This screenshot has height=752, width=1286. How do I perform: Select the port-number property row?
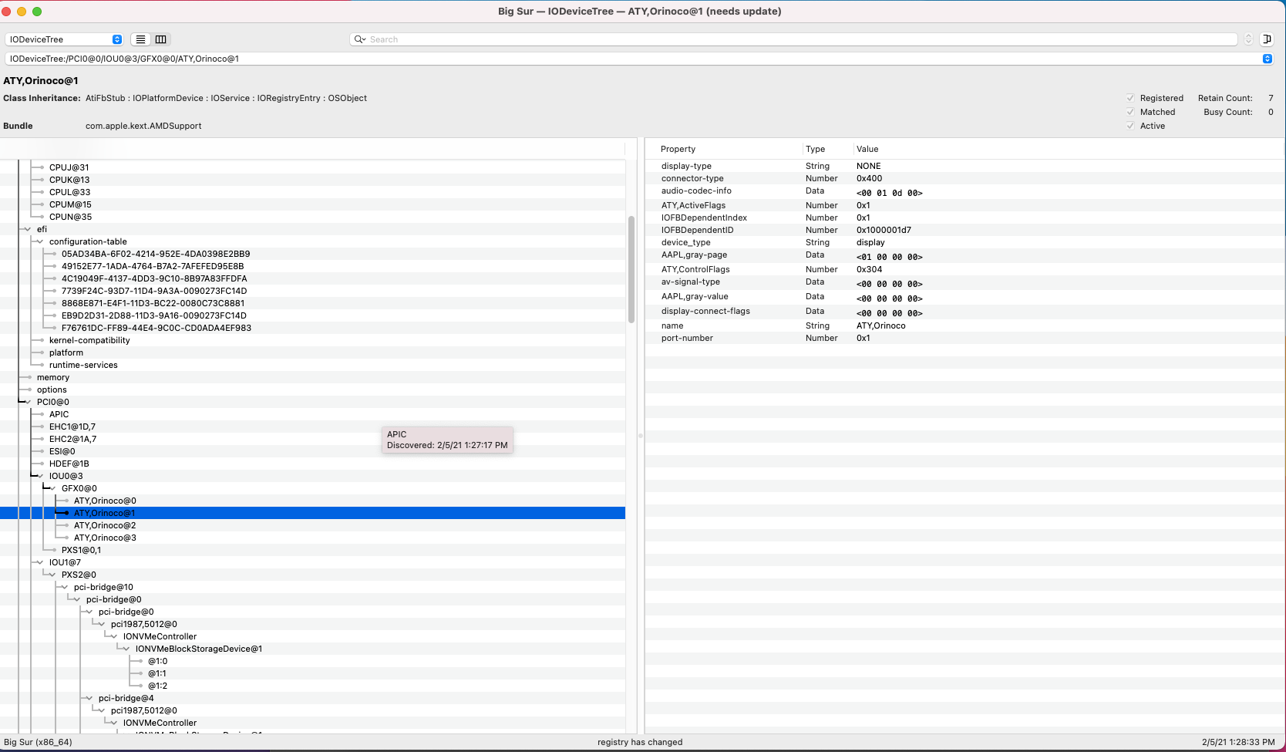[964, 338]
